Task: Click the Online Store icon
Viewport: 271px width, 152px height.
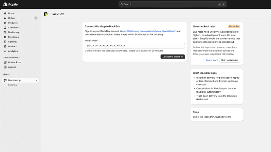Action: [5, 62]
